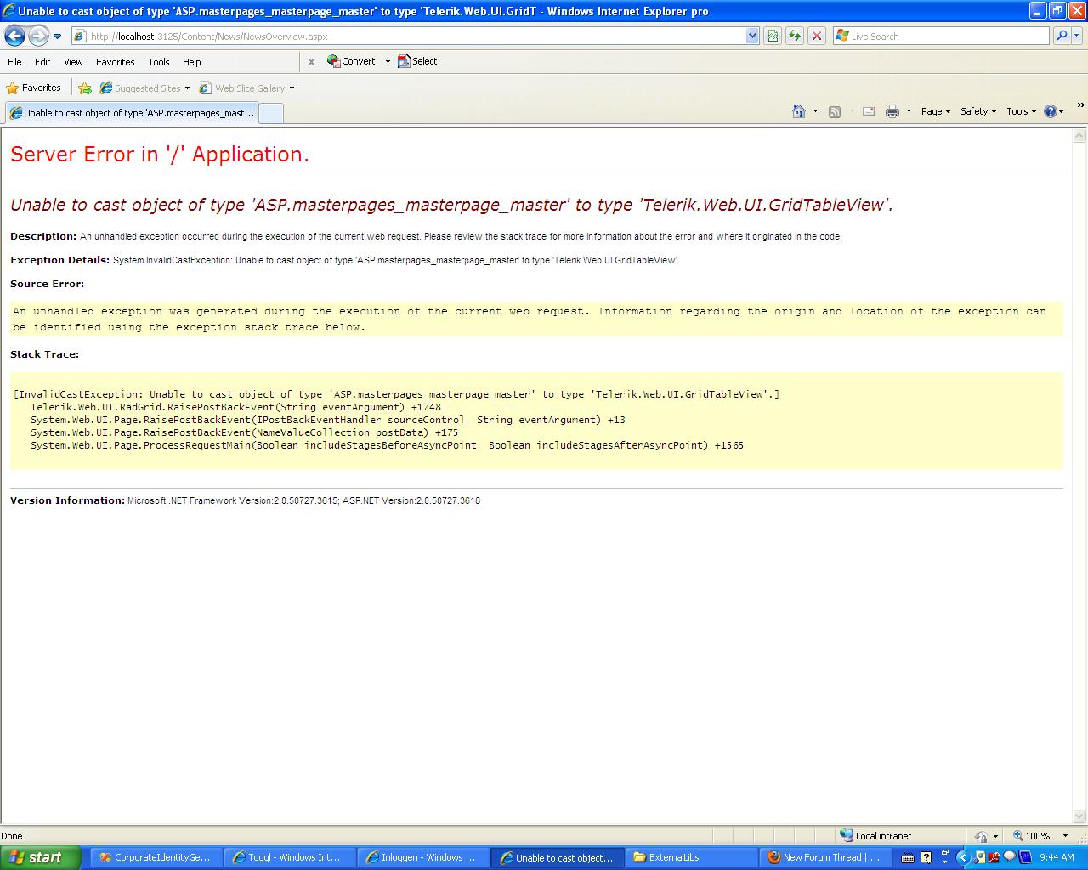The image size is (1088, 870).
Task: Click the Convert to PDF button
Action: pos(351,61)
